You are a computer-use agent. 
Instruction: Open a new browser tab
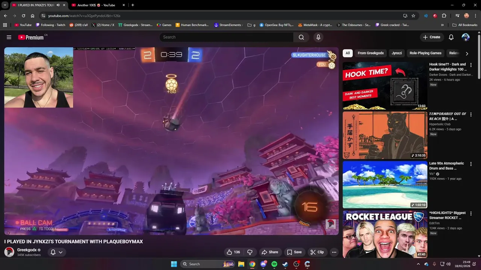pyautogui.click(x=133, y=5)
